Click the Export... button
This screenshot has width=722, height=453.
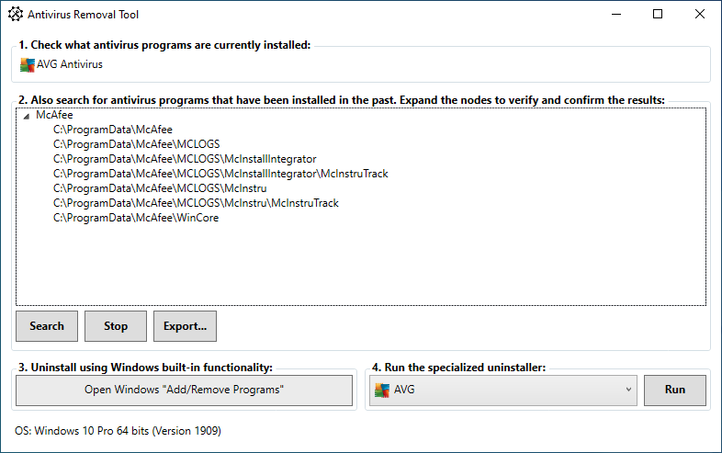[185, 325]
